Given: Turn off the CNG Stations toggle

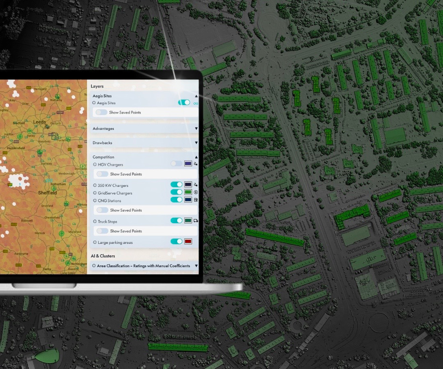Looking at the screenshot, I should (176, 200).
